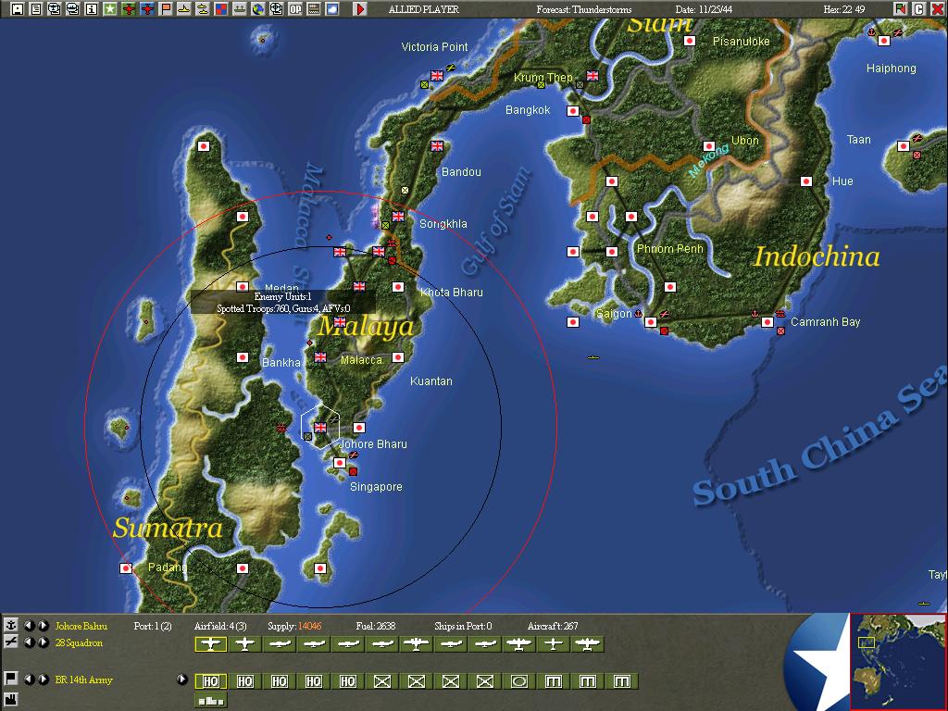This screenshot has width=948, height=711.
Task: Click the 'Supply: 14046' readout
Action: [294, 626]
